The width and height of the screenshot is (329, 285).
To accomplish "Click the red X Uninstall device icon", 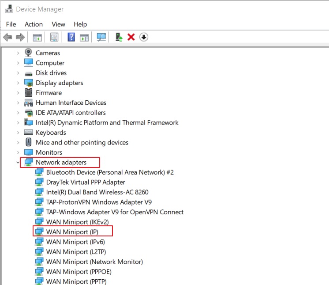I will tap(131, 37).
